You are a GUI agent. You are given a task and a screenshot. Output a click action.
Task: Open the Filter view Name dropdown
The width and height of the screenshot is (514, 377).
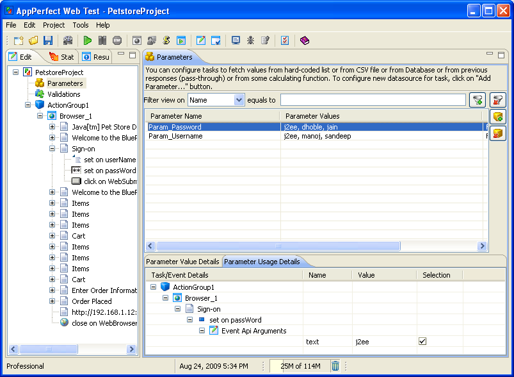tap(239, 100)
